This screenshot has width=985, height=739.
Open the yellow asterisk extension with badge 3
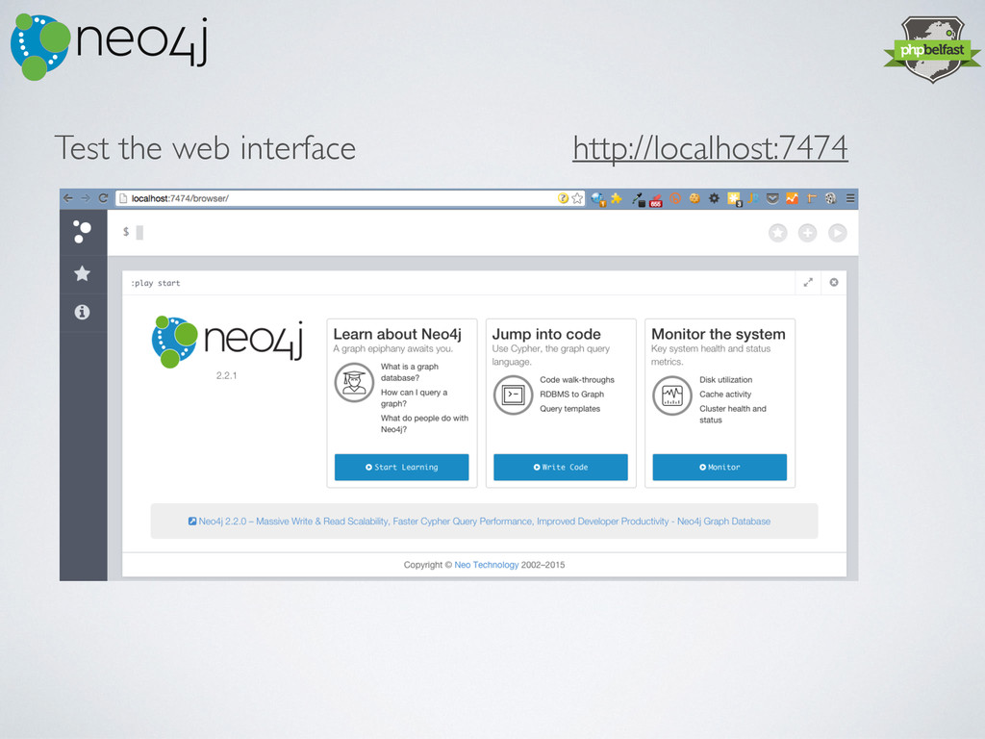[734, 199]
